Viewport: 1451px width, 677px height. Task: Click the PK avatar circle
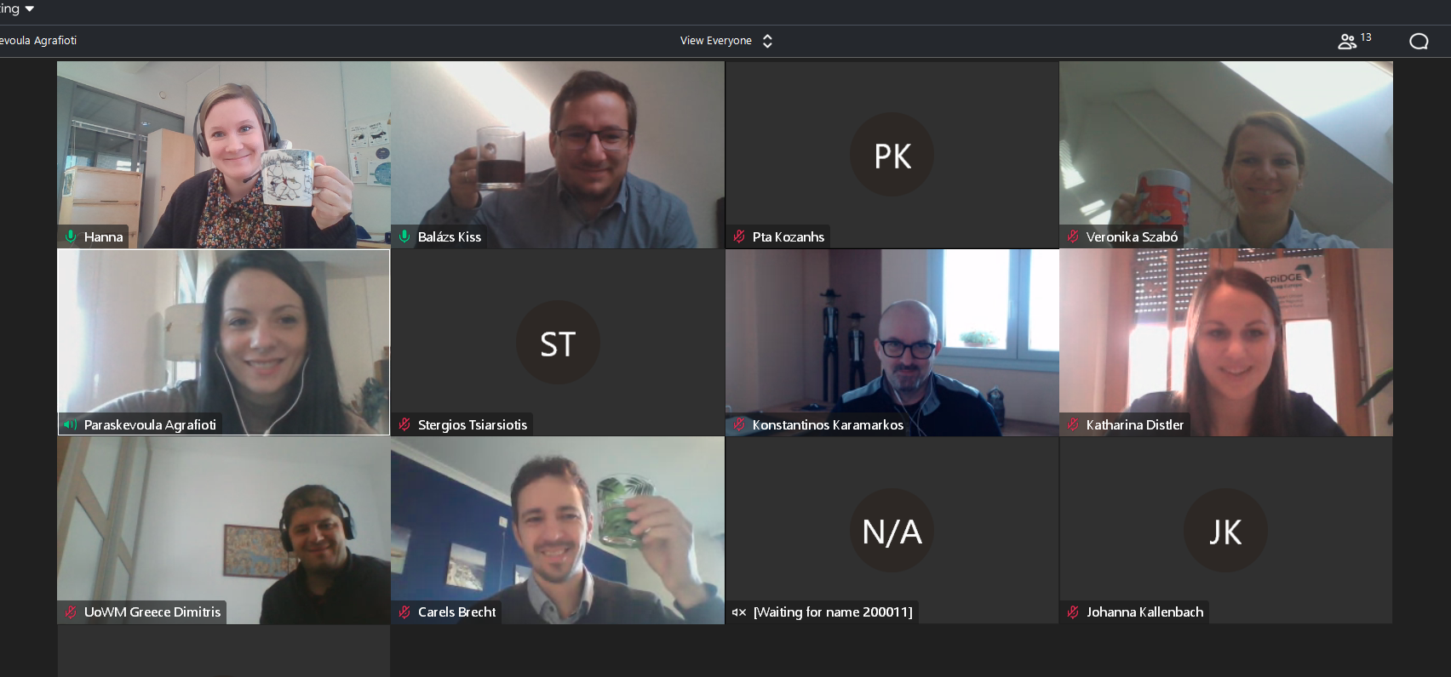(892, 155)
